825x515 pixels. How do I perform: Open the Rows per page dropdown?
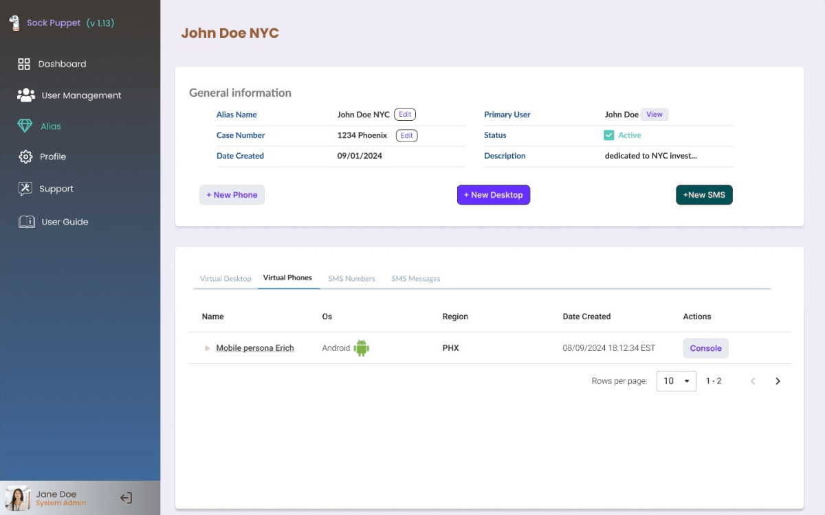click(x=676, y=381)
